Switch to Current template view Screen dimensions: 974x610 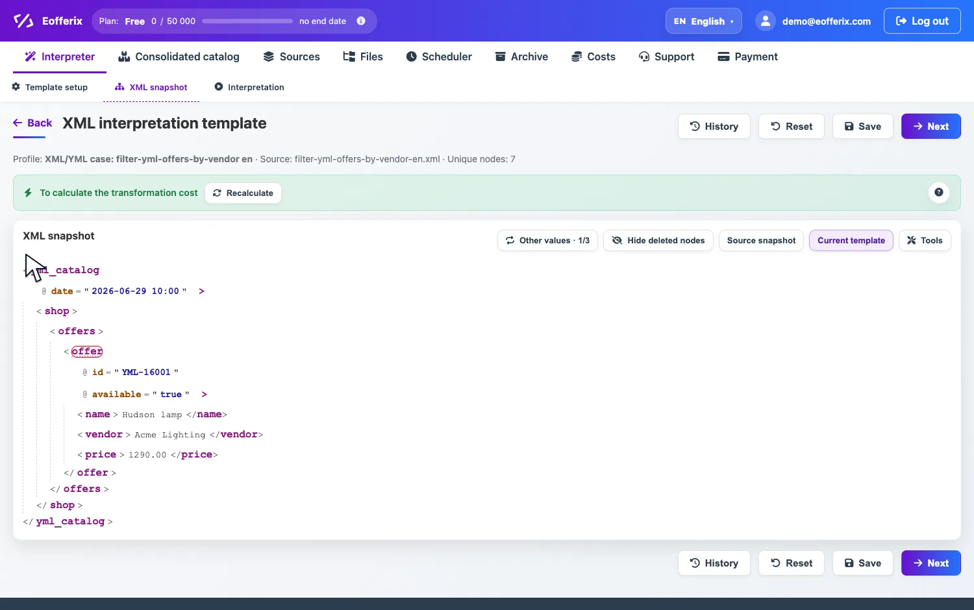click(851, 240)
